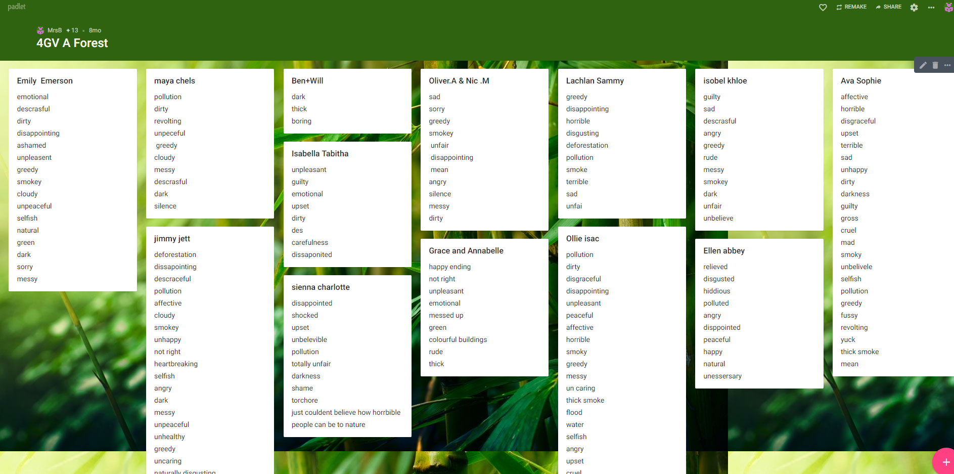Click the pencil edit icon on Ava Sophie post

tap(923, 65)
